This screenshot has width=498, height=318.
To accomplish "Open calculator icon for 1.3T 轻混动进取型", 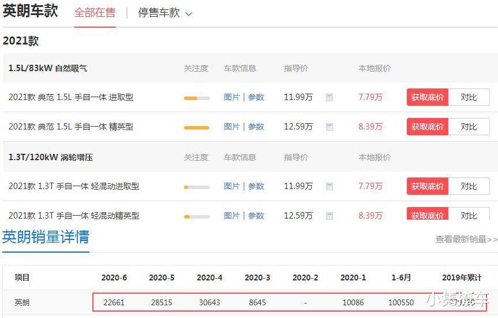I will [x=329, y=187].
